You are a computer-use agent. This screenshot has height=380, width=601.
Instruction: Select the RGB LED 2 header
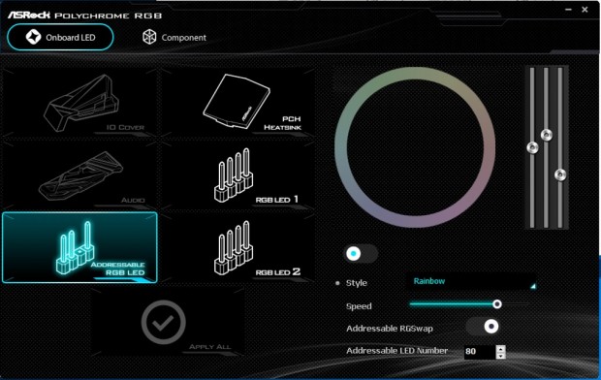[237, 248]
